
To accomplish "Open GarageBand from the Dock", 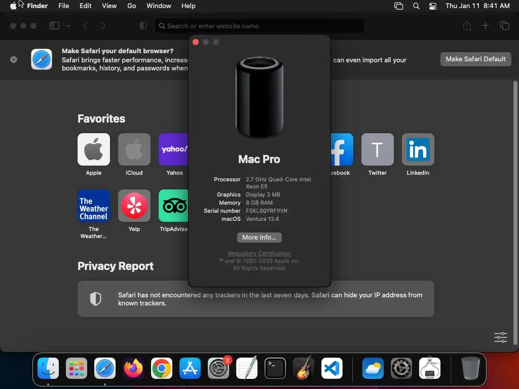I will tap(304, 368).
